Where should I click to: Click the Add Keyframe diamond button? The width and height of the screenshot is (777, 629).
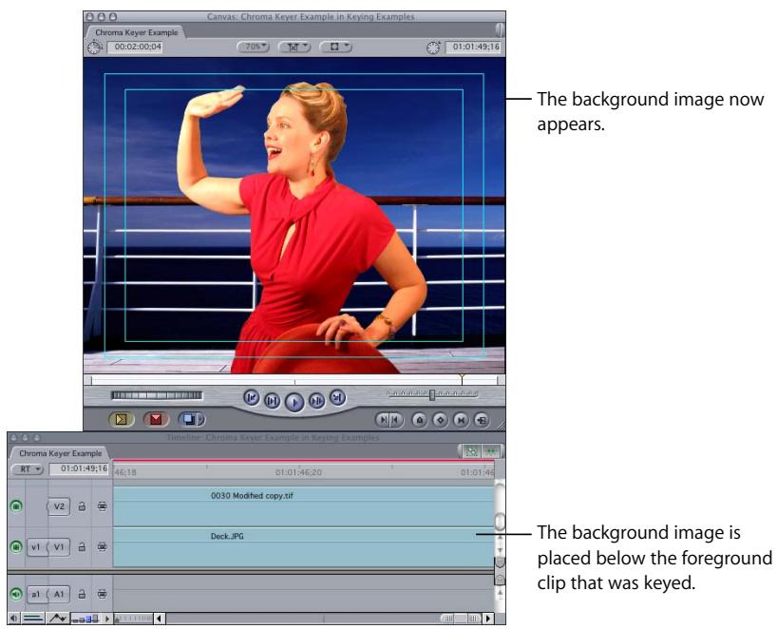click(x=440, y=420)
